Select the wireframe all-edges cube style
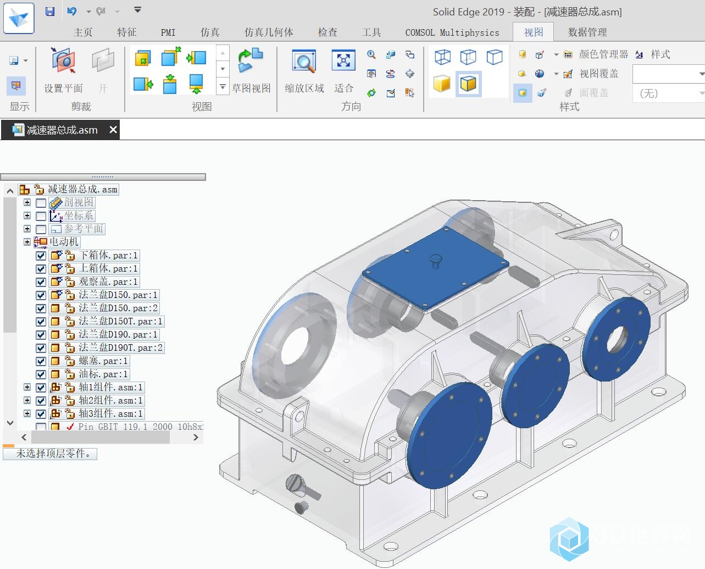The height and width of the screenshot is (569, 705). (x=442, y=57)
